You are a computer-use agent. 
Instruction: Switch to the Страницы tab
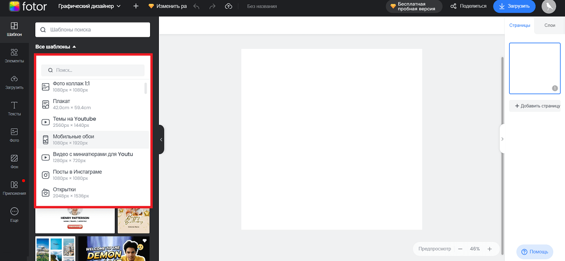(x=519, y=25)
